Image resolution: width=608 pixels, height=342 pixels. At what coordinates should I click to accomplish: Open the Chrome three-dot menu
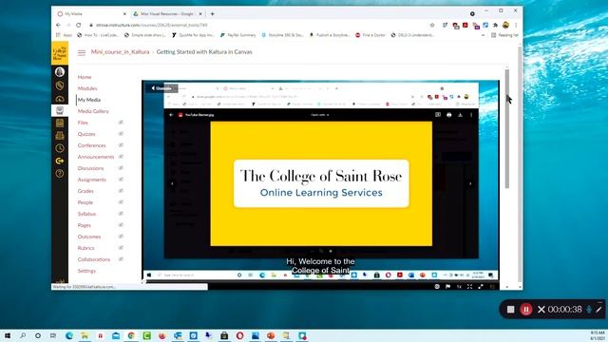[x=516, y=25]
